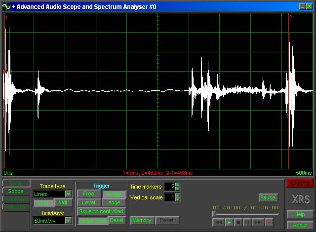The width and height of the screenshot is (316, 232).
Task: Click the Vertical scale value field
Action: tap(170, 197)
